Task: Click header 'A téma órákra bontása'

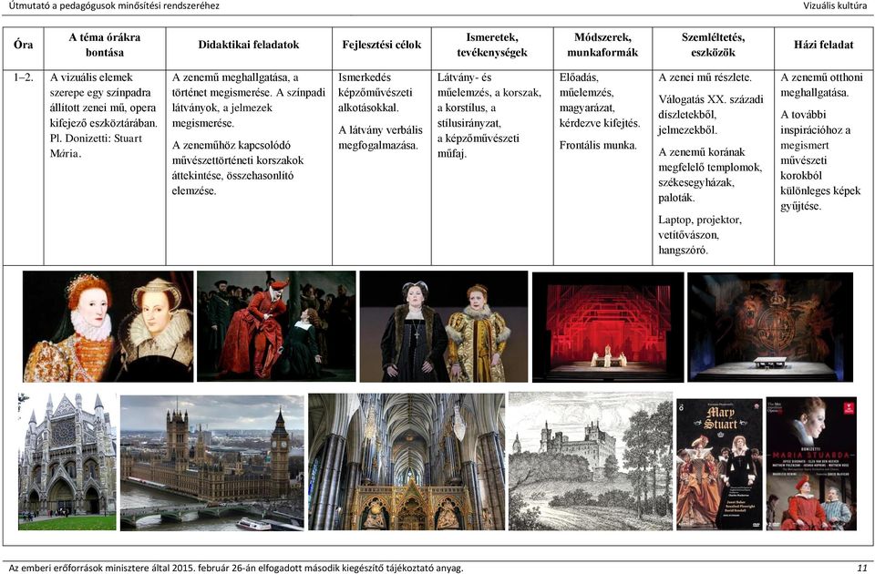Action: [104, 45]
